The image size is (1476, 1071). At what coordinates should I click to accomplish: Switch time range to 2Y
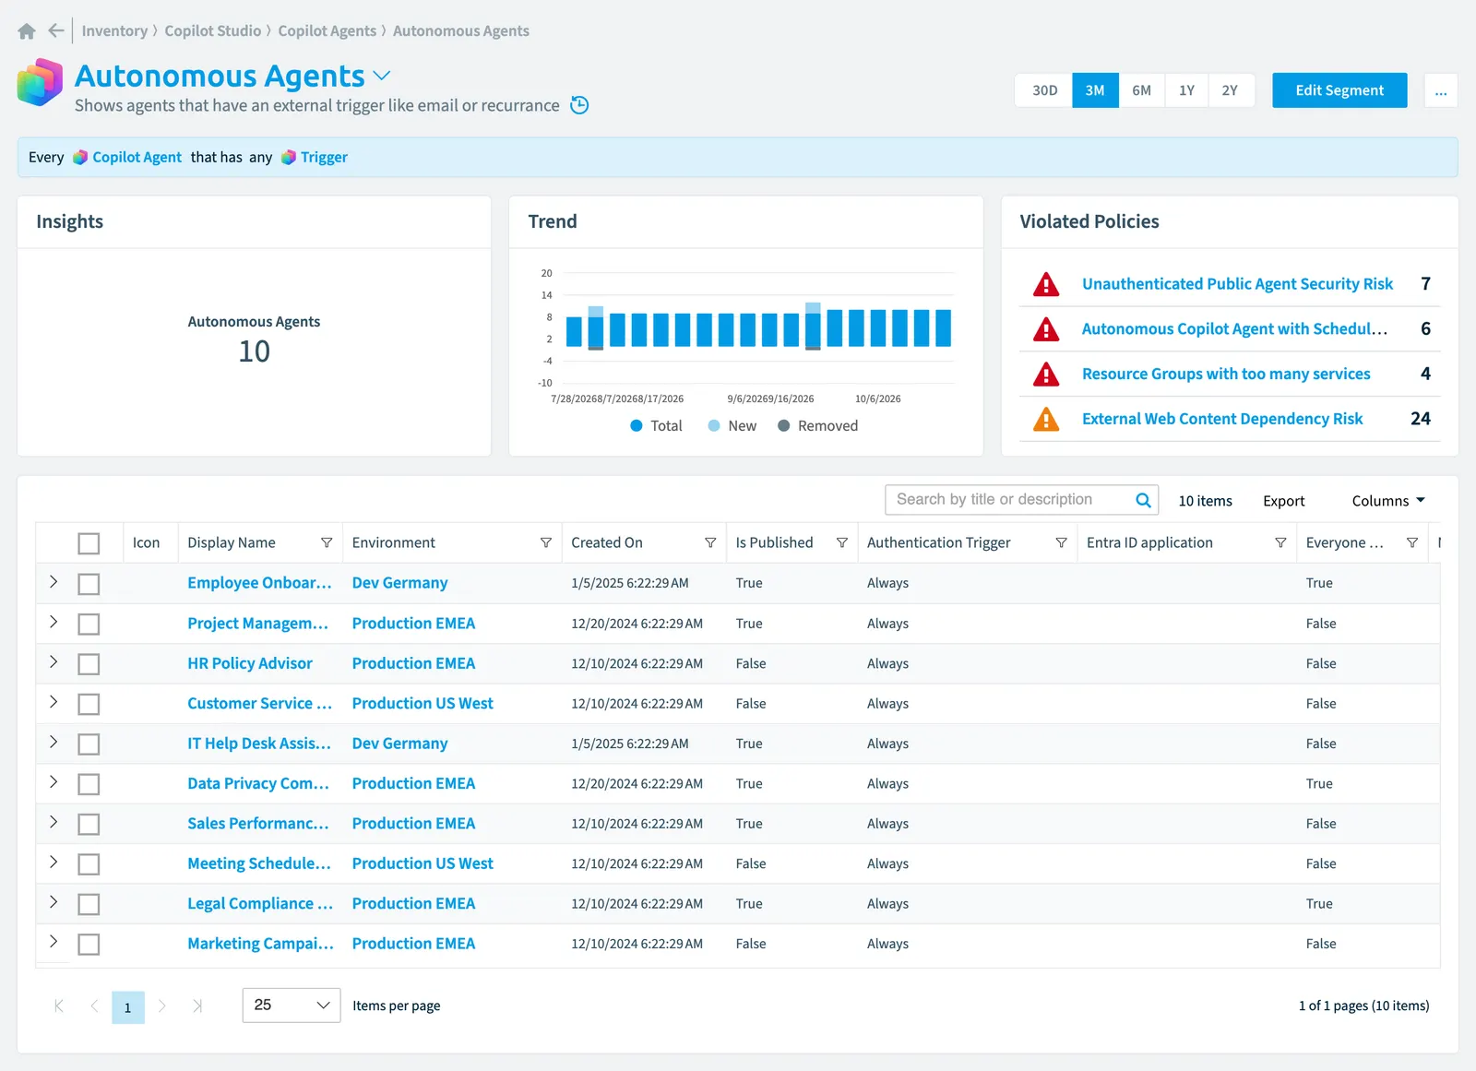point(1231,90)
